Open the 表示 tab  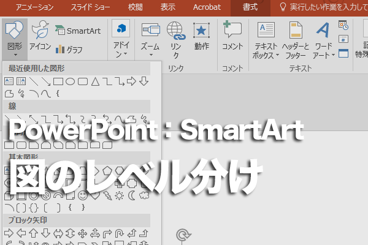coord(168,7)
